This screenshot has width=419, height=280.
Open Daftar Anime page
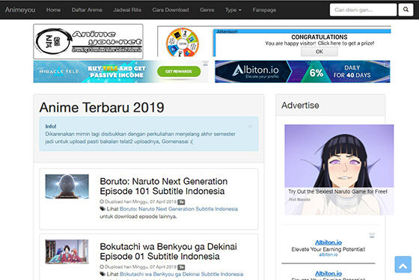87,10
